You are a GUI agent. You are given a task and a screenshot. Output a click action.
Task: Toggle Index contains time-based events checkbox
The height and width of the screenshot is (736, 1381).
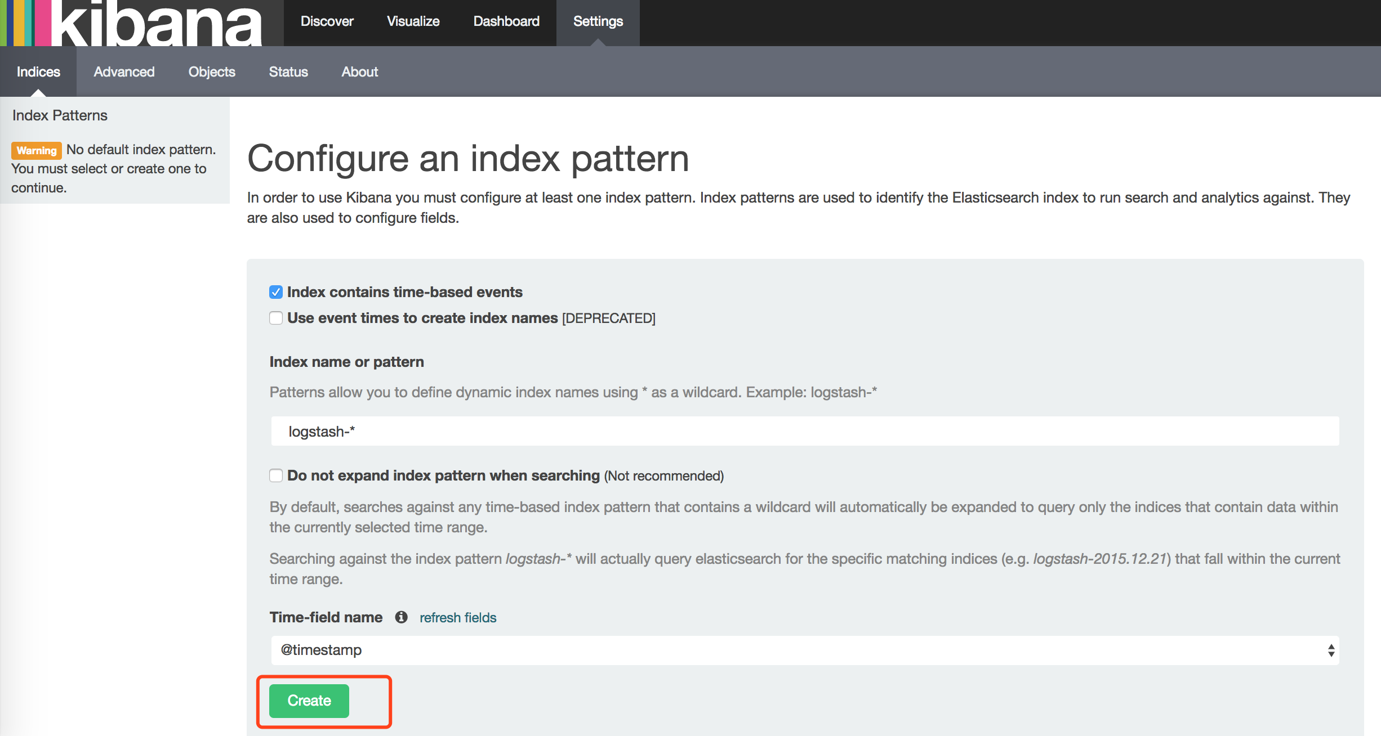point(276,292)
